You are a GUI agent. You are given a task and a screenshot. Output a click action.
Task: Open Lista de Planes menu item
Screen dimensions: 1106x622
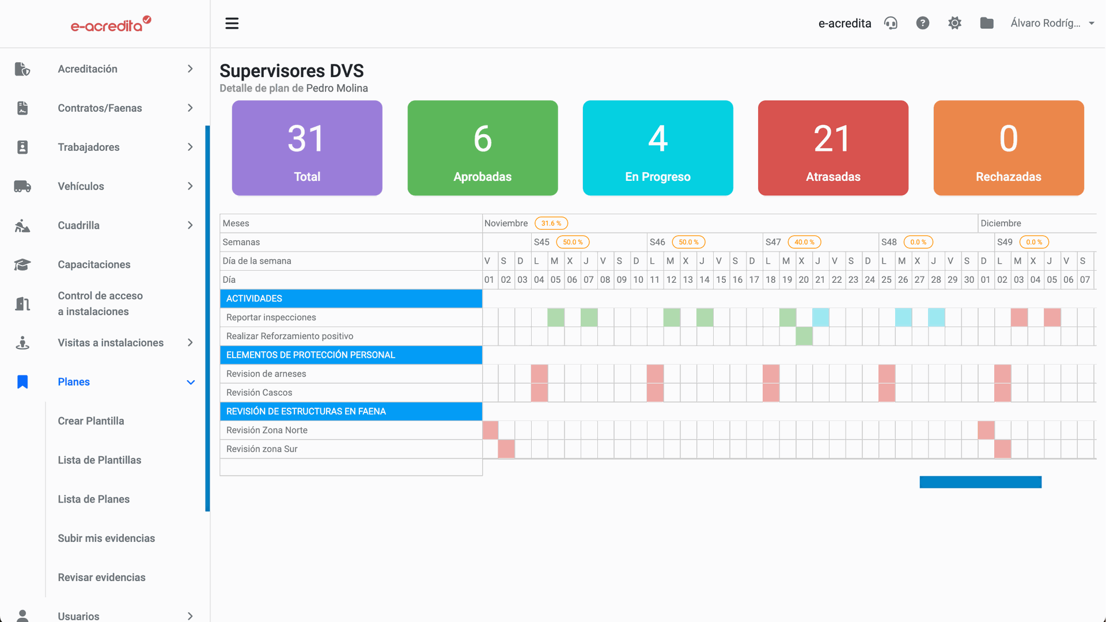point(93,499)
